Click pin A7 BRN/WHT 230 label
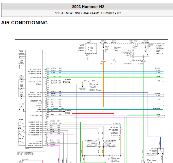 coord(56,81)
